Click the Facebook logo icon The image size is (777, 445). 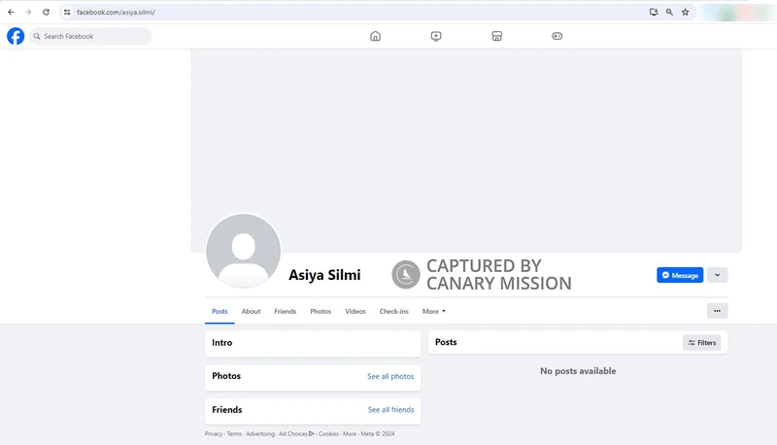[16, 36]
